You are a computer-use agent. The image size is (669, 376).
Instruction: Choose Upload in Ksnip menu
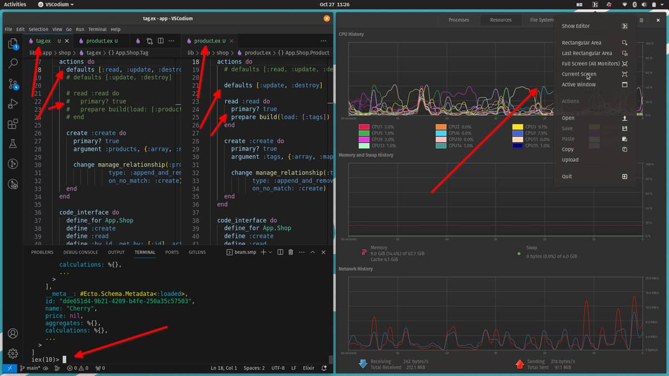point(570,160)
